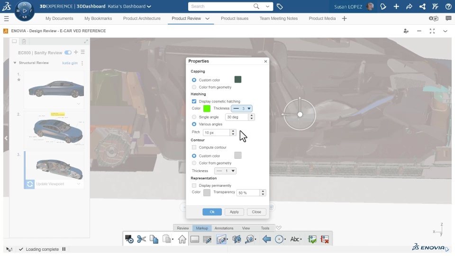Open the 3DEXPERIENCE compass

24,11
